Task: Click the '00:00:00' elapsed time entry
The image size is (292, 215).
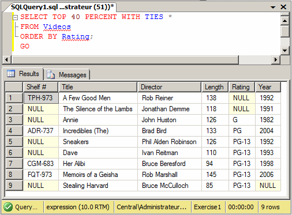Action: (241, 207)
